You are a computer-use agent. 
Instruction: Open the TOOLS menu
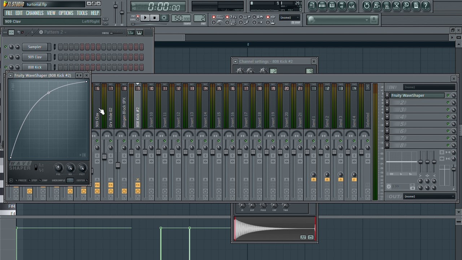coord(82,13)
